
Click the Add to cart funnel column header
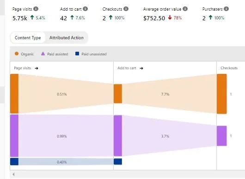coord(127,68)
